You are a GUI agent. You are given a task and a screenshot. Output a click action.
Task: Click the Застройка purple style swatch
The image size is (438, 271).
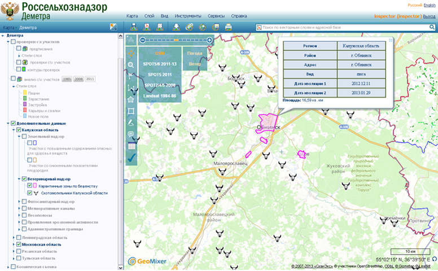click(x=25, y=104)
